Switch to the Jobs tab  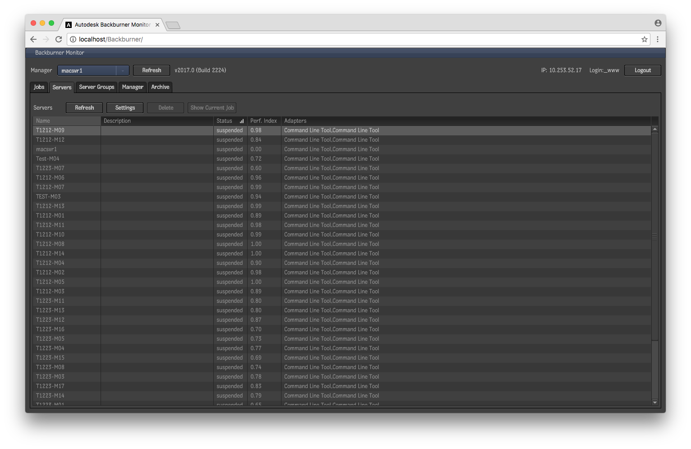[39, 87]
